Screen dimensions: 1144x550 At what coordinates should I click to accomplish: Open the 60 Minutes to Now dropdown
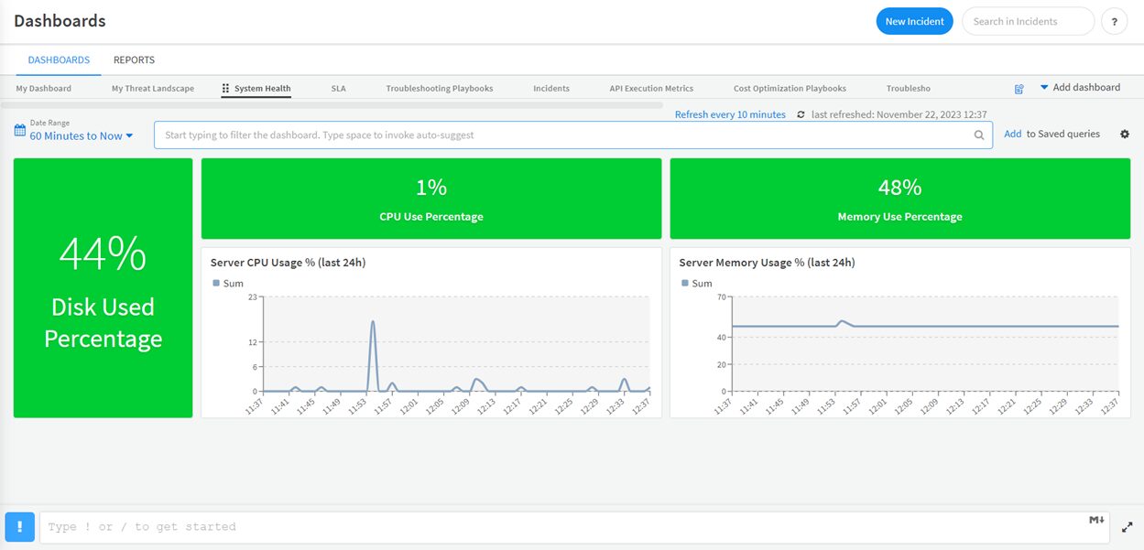[x=82, y=136]
